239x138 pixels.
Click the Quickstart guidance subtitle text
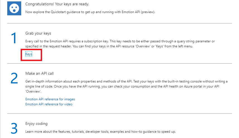[90, 12]
